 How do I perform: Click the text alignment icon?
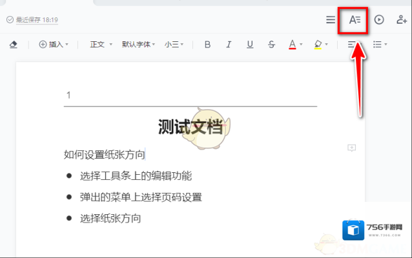click(x=352, y=45)
